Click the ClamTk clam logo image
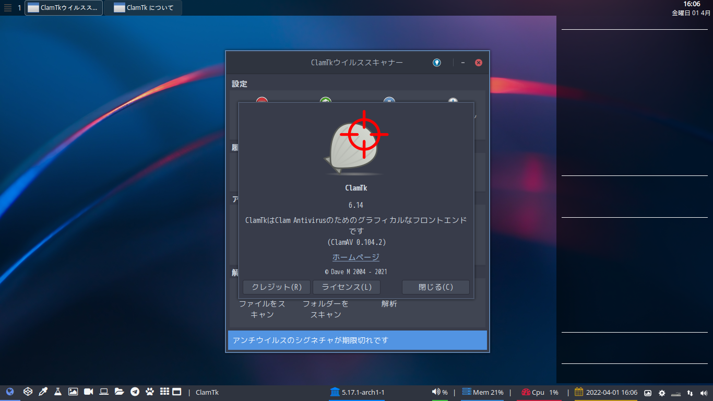 pyautogui.click(x=355, y=148)
